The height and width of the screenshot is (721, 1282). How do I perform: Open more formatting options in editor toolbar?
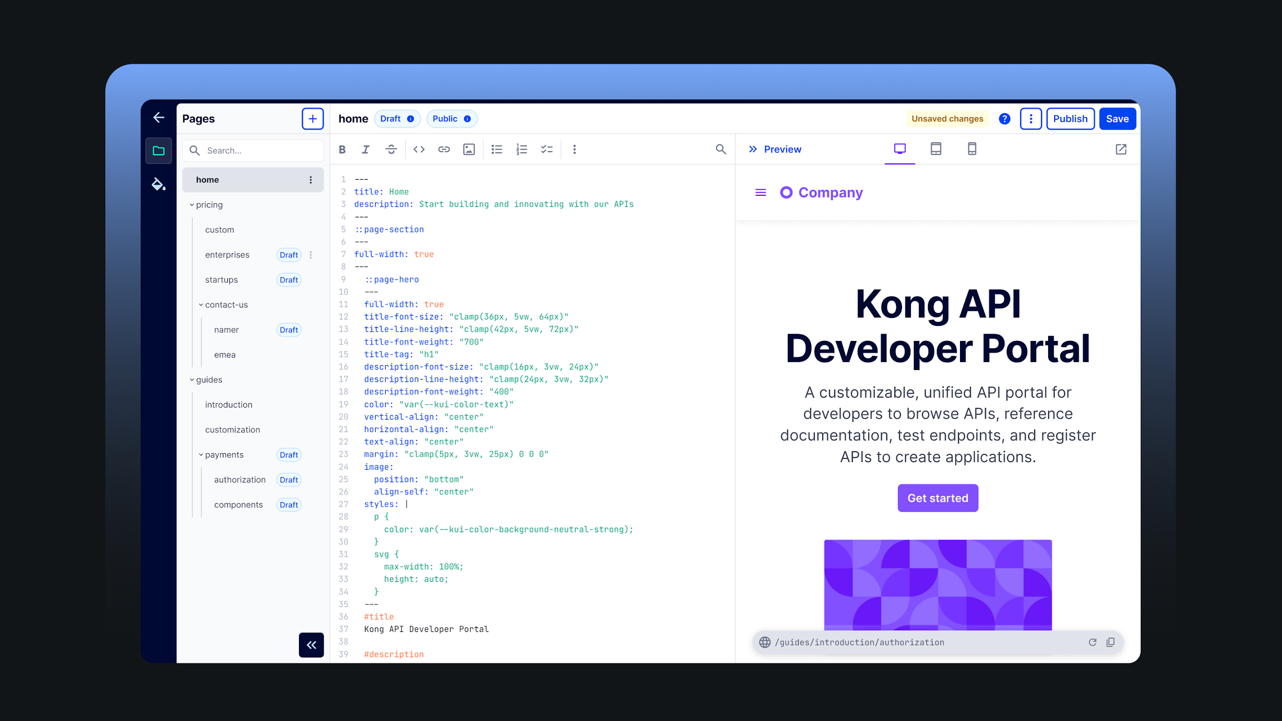tap(574, 149)
